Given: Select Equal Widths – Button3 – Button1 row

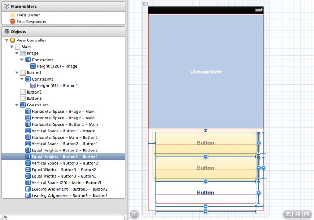Looking at the screenshot, I should tap(63, 176).
